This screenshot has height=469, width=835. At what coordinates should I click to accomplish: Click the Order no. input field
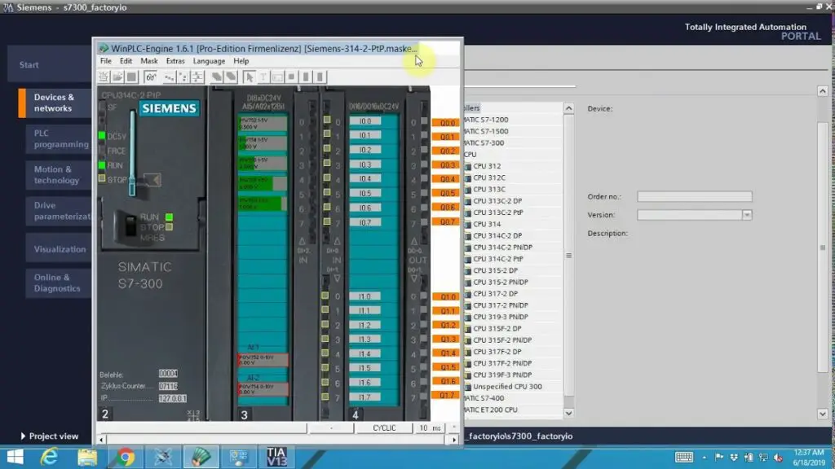click(x=695, y=197)
